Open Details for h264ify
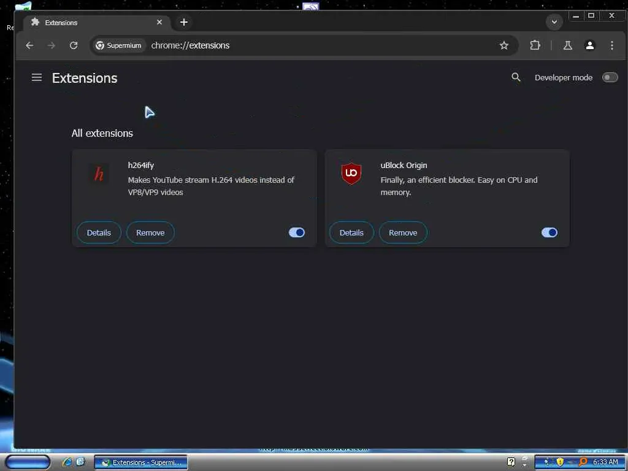628x471 pixels. 99,232
